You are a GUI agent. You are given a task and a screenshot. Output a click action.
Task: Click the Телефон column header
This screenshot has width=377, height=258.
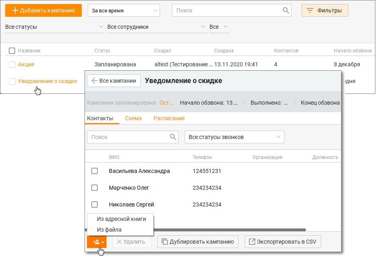point(202,157)
